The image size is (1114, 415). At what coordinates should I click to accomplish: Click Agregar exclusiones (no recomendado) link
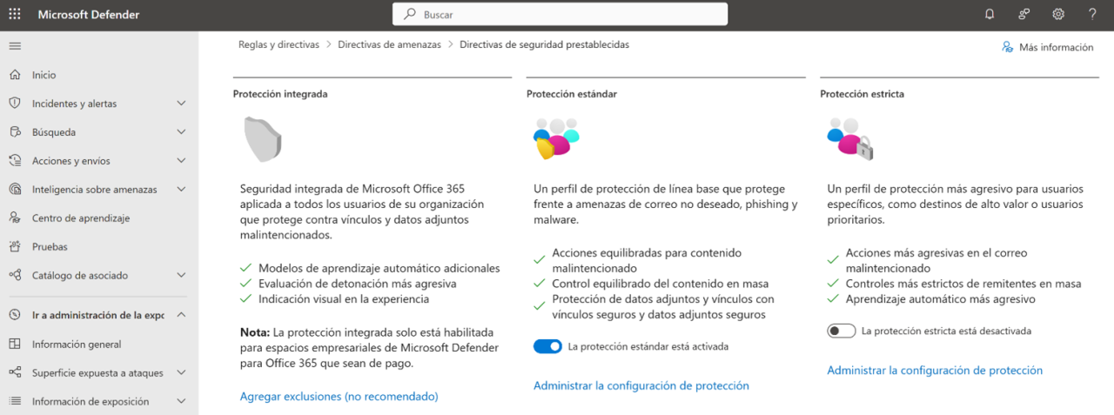click(x=339, y=396)
